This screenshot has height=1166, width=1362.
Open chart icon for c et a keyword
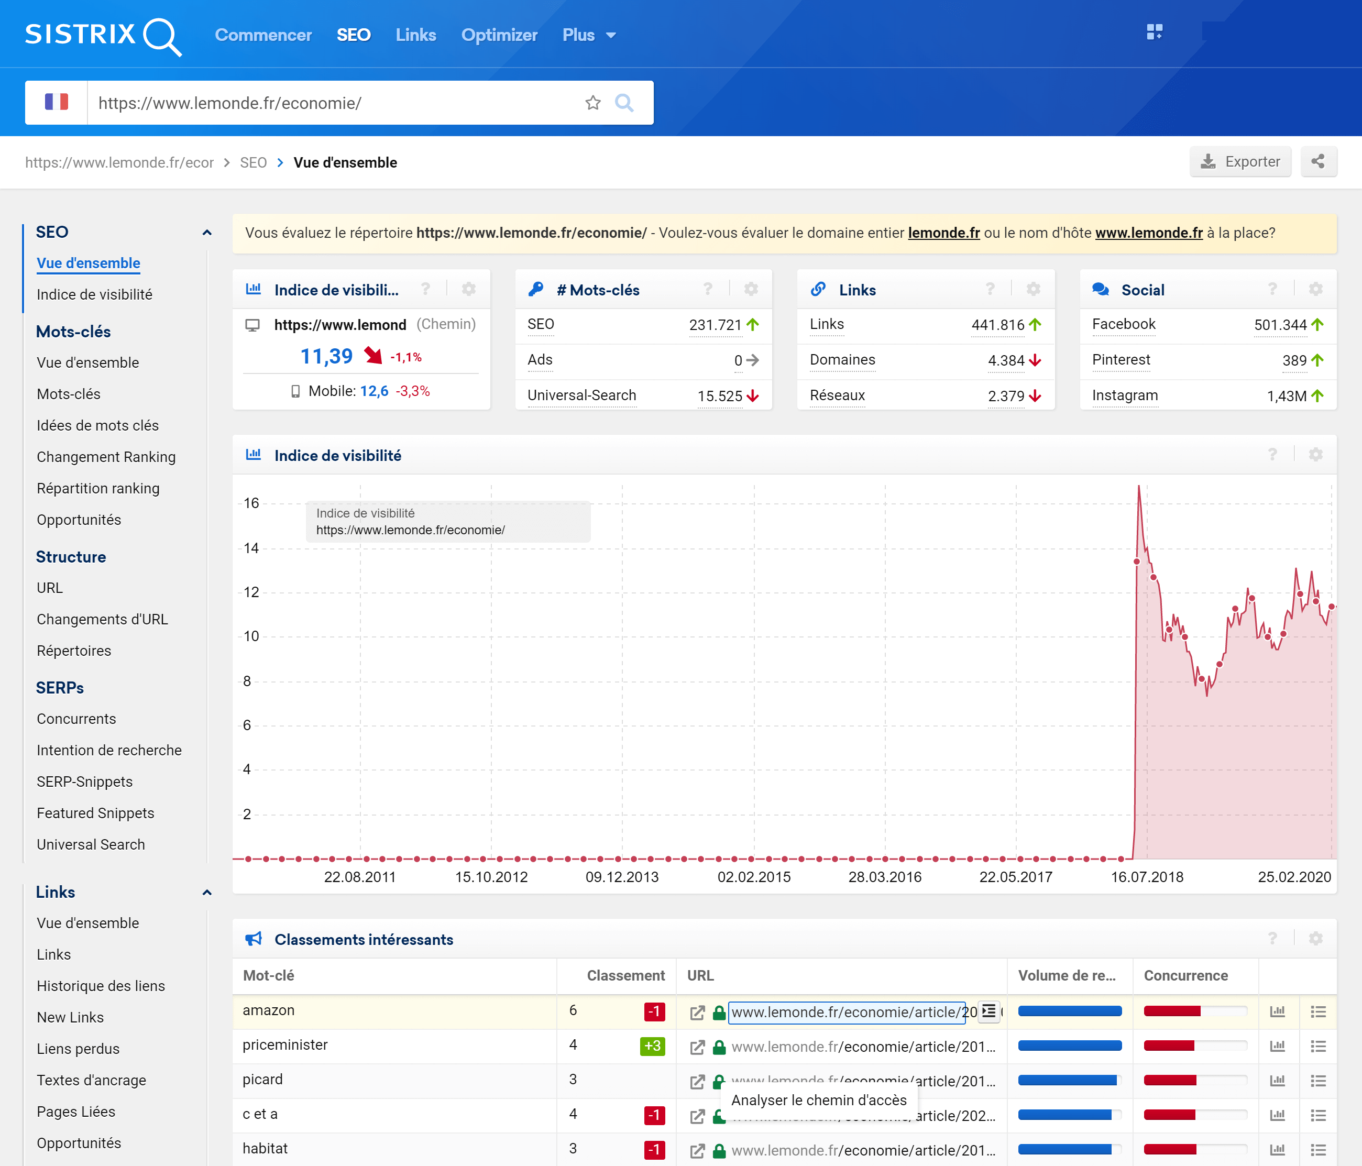click(x=1277, y=1115)
